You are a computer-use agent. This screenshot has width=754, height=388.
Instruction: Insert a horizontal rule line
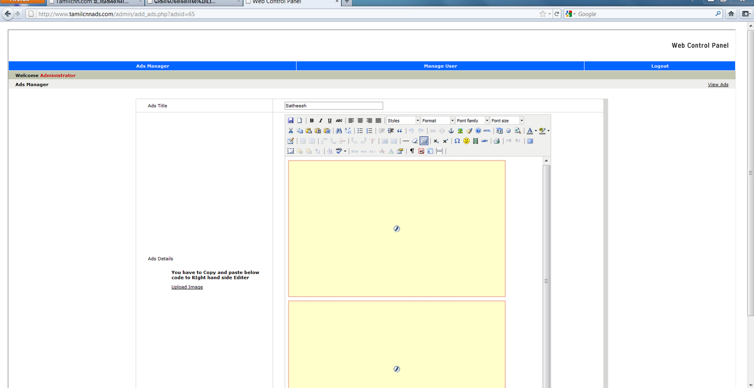click(406, 141)
